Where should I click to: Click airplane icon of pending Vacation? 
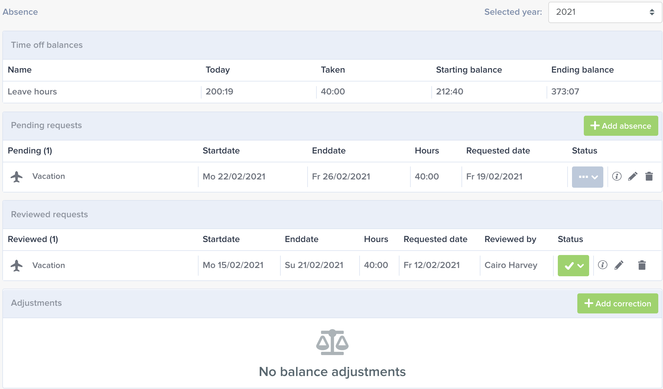[17, 176]
